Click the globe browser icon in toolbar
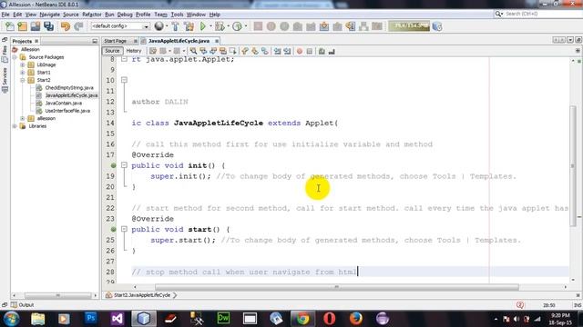 (159, 26)
